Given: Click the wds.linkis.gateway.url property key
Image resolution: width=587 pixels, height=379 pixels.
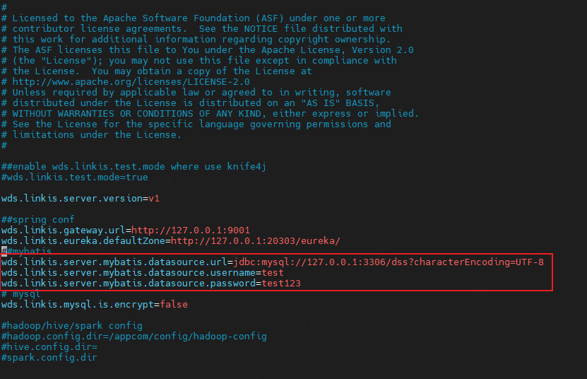Looking at the screenshot, I should 64,230.
